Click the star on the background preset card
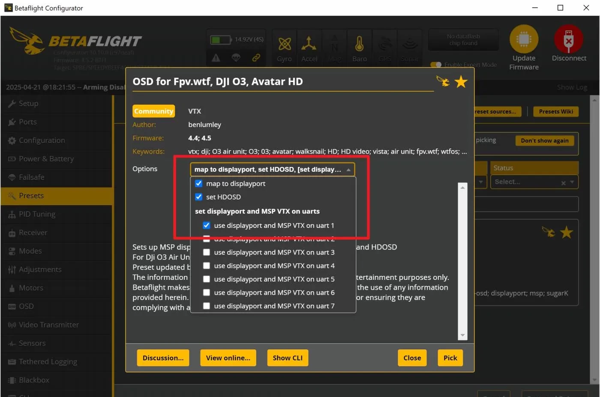Image resolution: width=600 pixels, height=397 pixels. click(566, 233)
